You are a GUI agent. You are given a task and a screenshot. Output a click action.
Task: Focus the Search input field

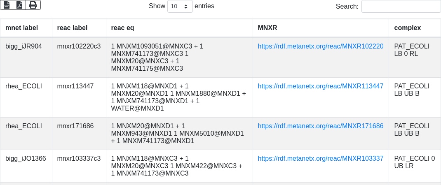401,6
